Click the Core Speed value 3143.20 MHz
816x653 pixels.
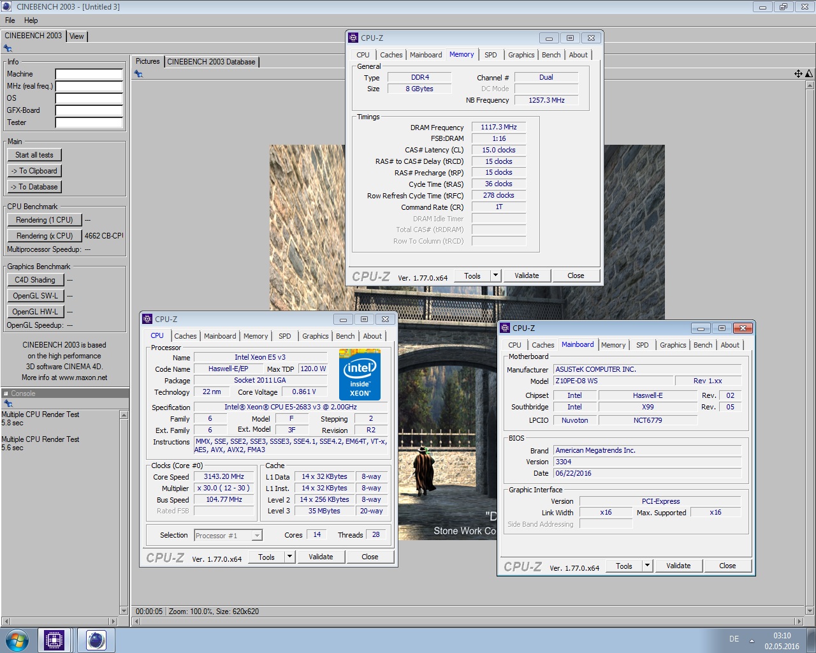point(224,476)
